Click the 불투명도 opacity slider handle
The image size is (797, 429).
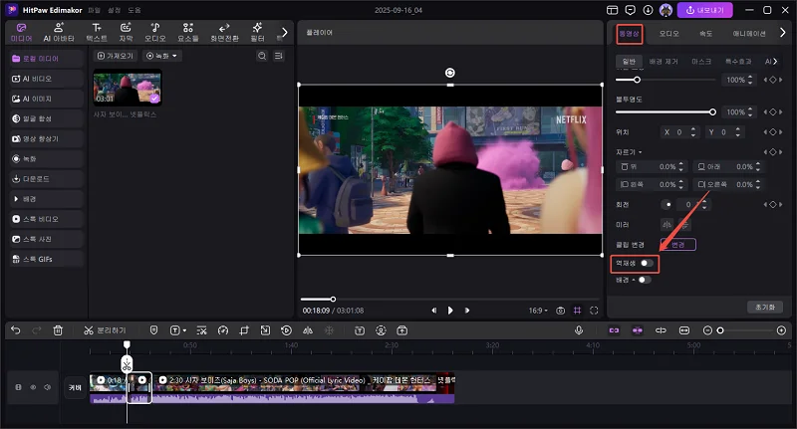[712, 111]
